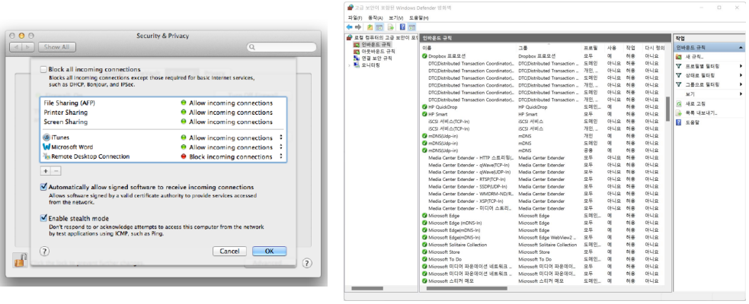Click the export list toolbar icon
The height and width of the screenshot is (304, 749).
(x=391, y=27)
